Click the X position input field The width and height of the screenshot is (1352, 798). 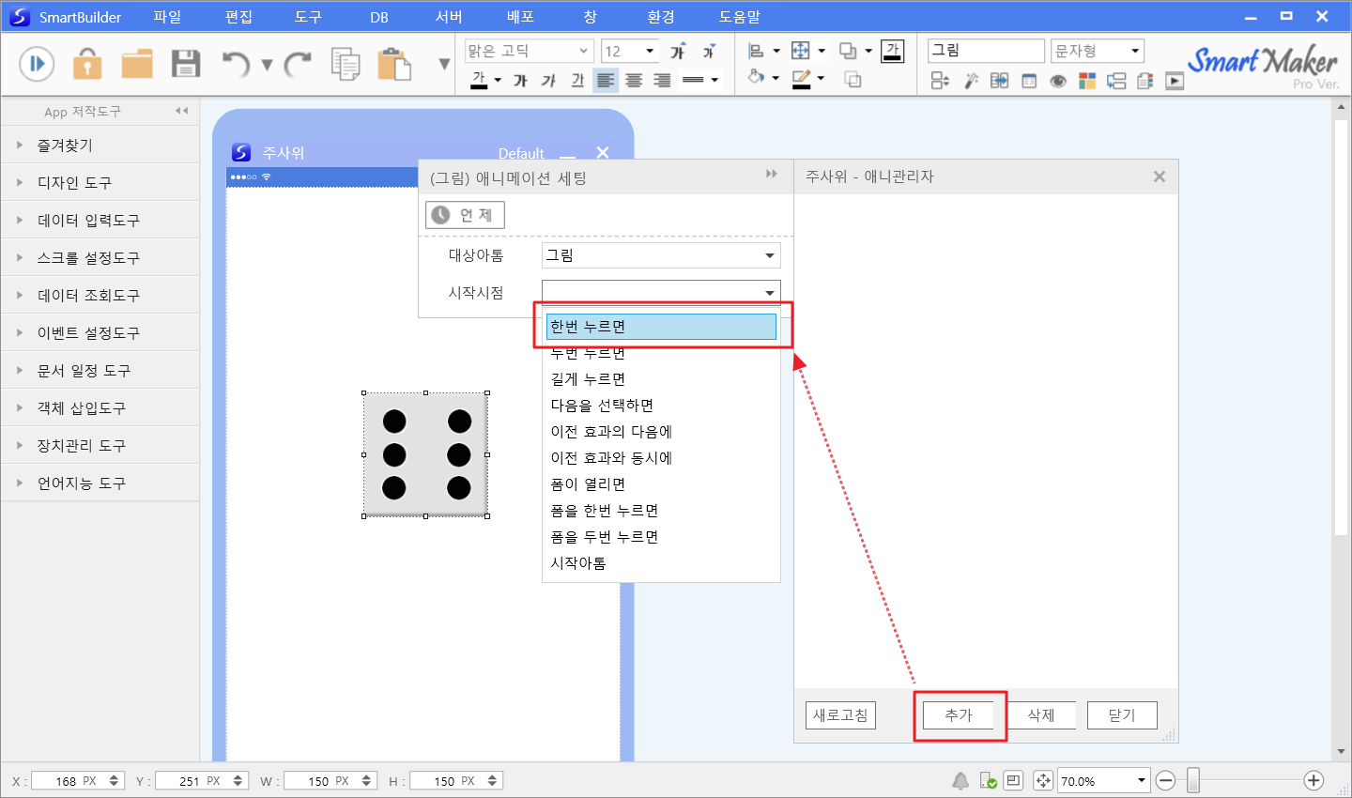pyautogui.click(x=77, y=780)
